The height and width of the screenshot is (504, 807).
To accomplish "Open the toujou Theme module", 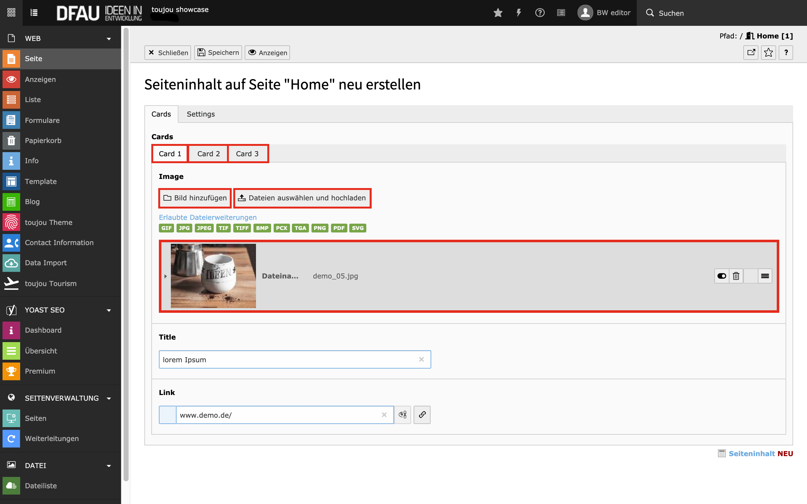I will [48, 222].
